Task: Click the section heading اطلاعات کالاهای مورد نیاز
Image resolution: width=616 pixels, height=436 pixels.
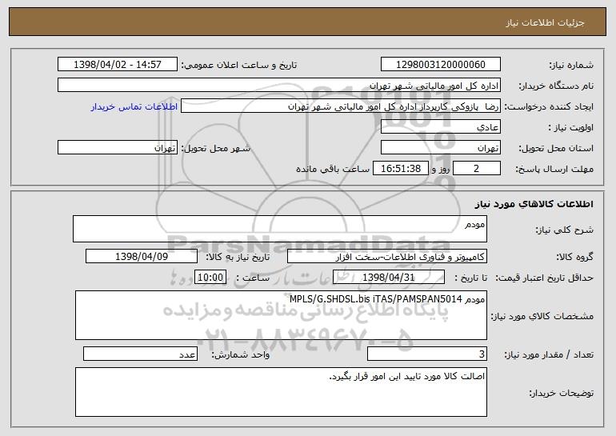Action: (534, 204)
